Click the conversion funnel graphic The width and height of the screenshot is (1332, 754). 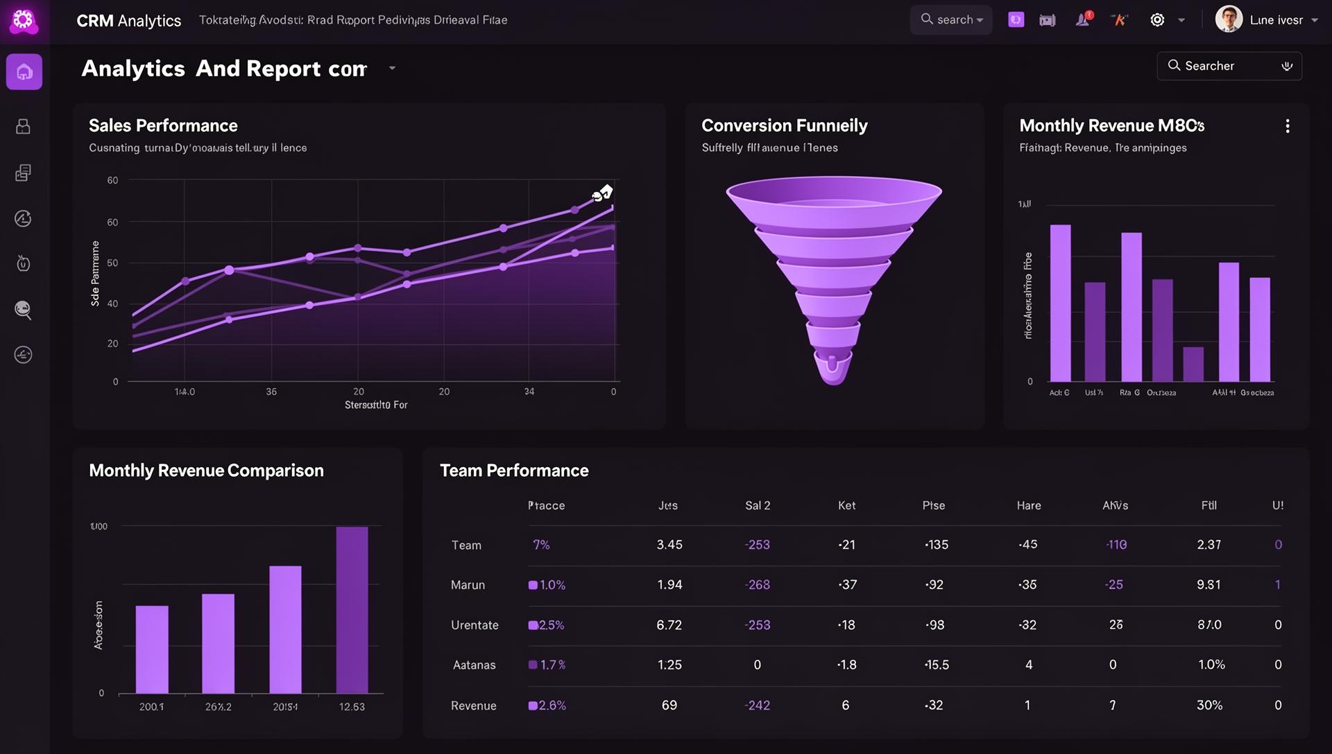pyautogui.click(x=834, y=281)
